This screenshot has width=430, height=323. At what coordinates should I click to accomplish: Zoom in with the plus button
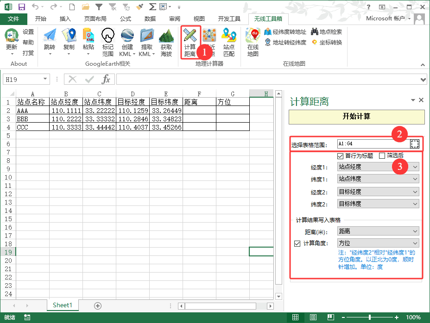click(397, 317)
